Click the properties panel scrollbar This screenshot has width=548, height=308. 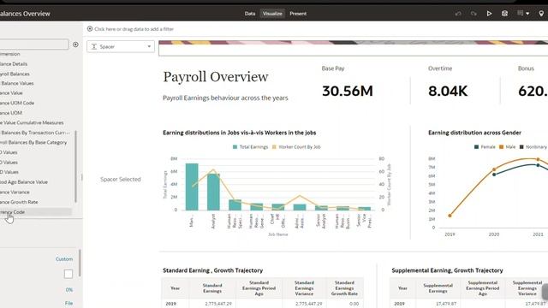[x=80, y=263]
